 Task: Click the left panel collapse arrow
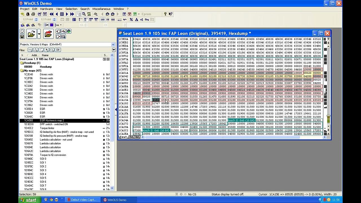coord(116,110)
